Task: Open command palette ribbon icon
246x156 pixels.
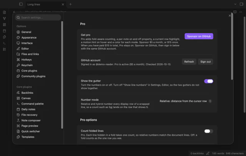Action: 4,43
